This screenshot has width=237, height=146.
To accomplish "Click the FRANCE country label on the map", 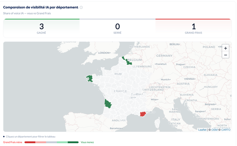I will (120, 91).
